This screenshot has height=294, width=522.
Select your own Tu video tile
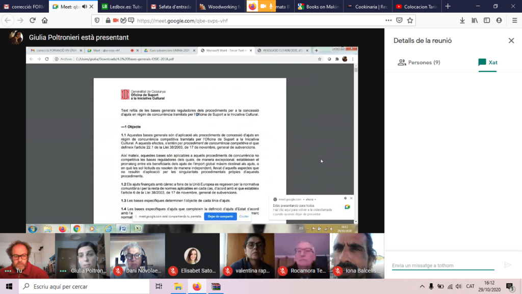pyautogui.click(x=28, y=256)
